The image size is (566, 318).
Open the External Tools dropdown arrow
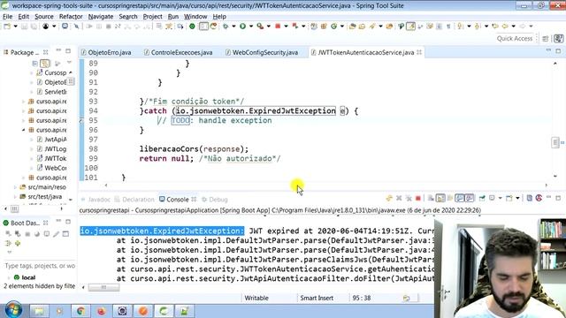[268, 26]
